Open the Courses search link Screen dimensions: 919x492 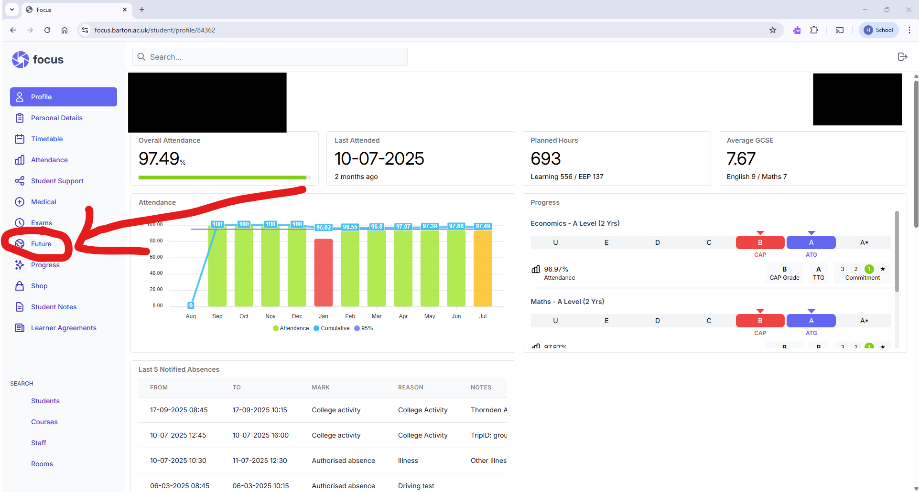point(44,422)
